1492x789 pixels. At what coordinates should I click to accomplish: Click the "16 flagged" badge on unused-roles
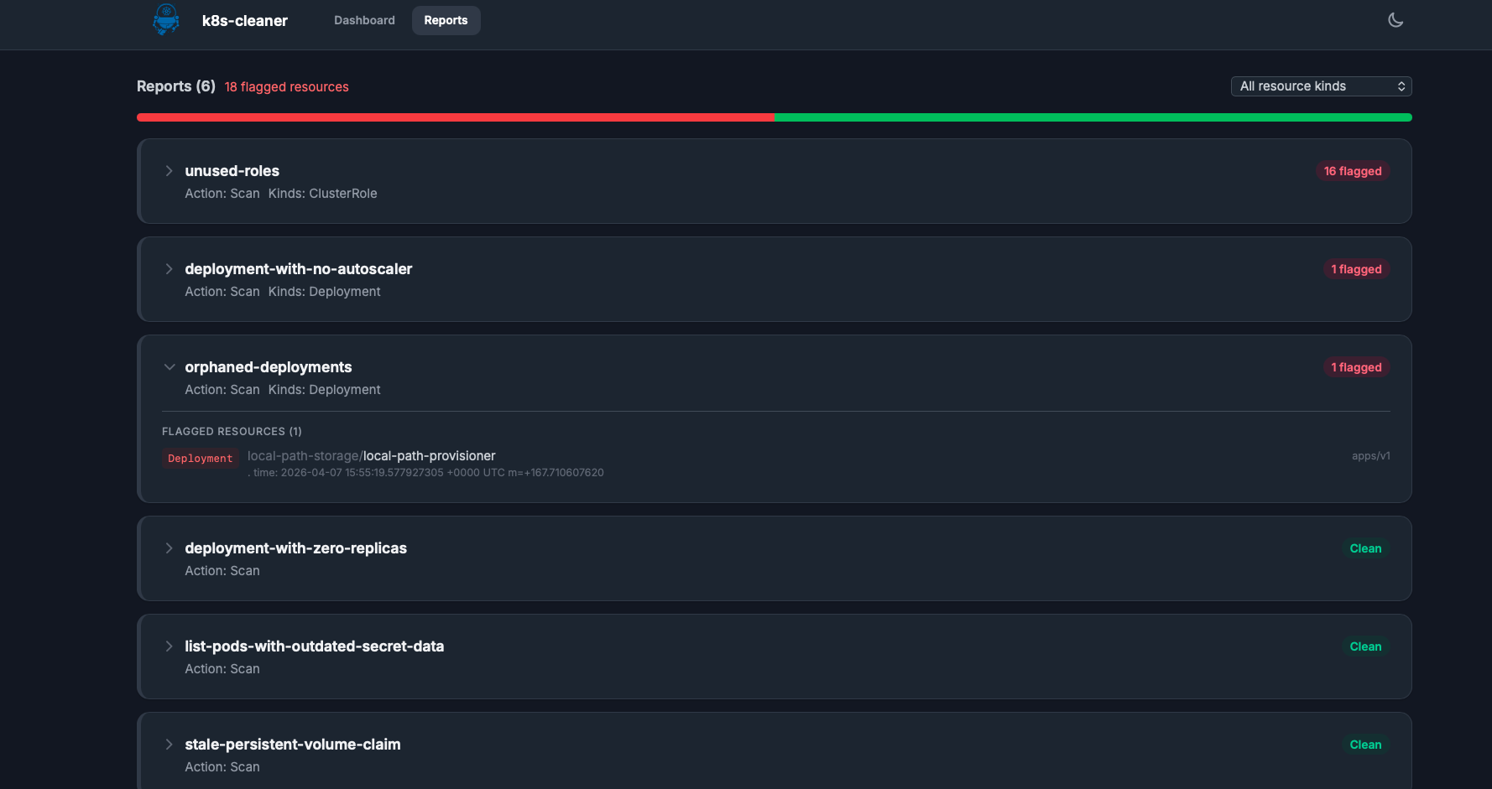(1353, 171)
